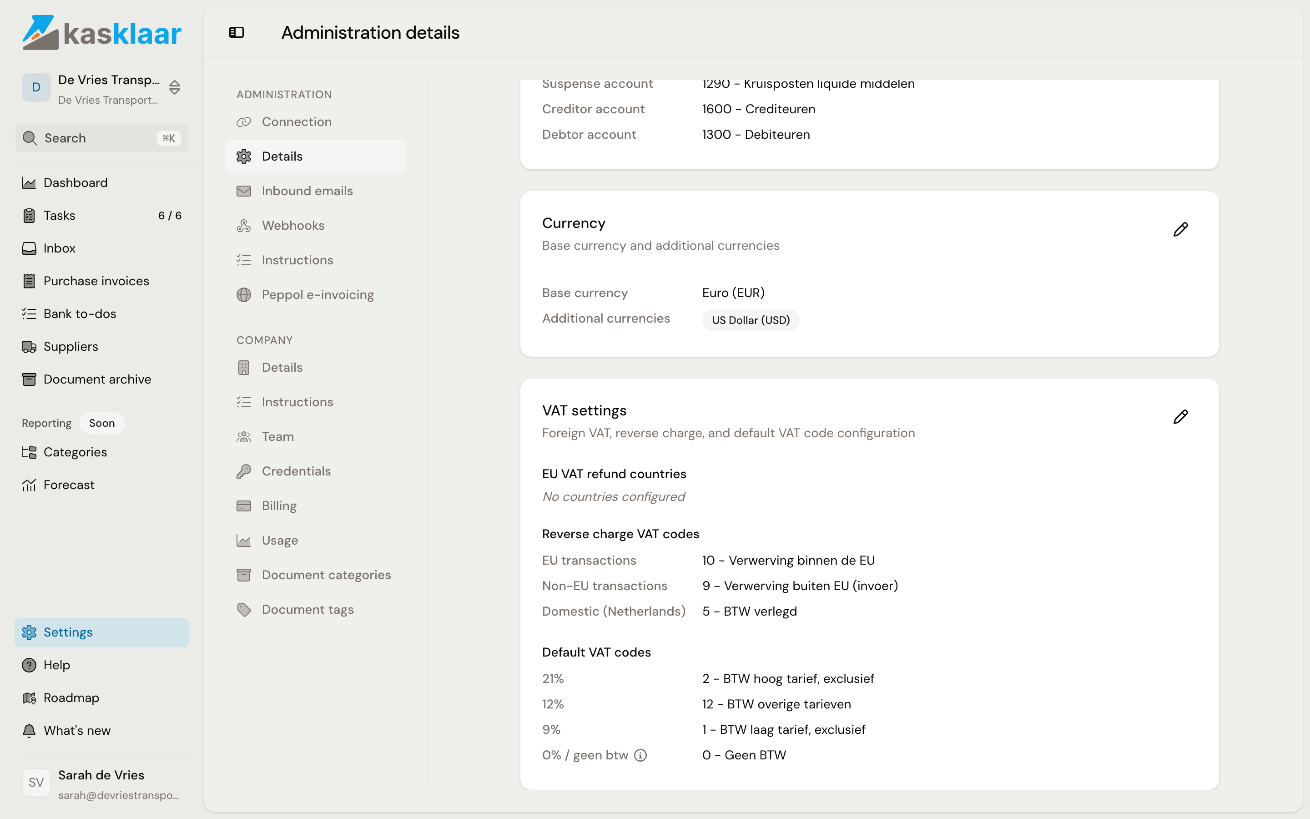The height and width of the screenshot is (819, 1310).
Task: Go to Purchase invoices
Action: click(102, 281)
